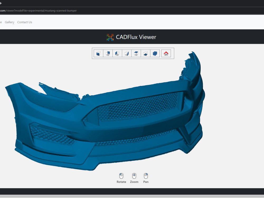
Task: Click the CADFlux Viewer title text
Action: click(x=136, y=37)
